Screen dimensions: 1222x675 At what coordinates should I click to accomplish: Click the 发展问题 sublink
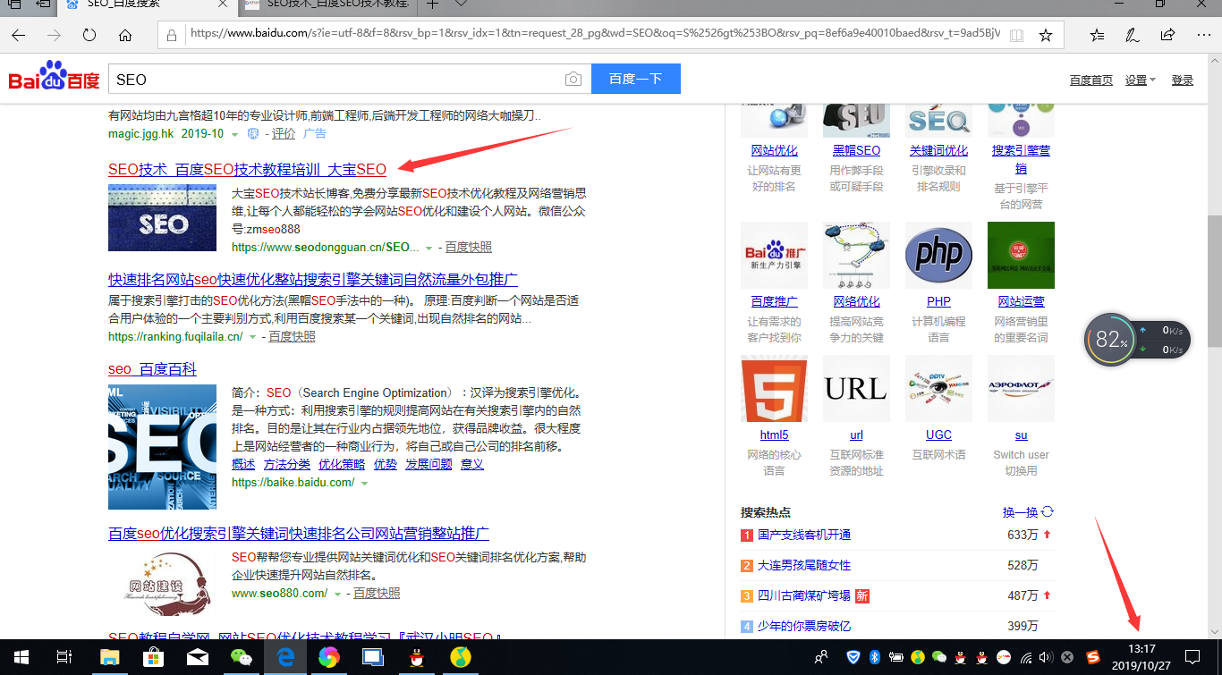429,465
